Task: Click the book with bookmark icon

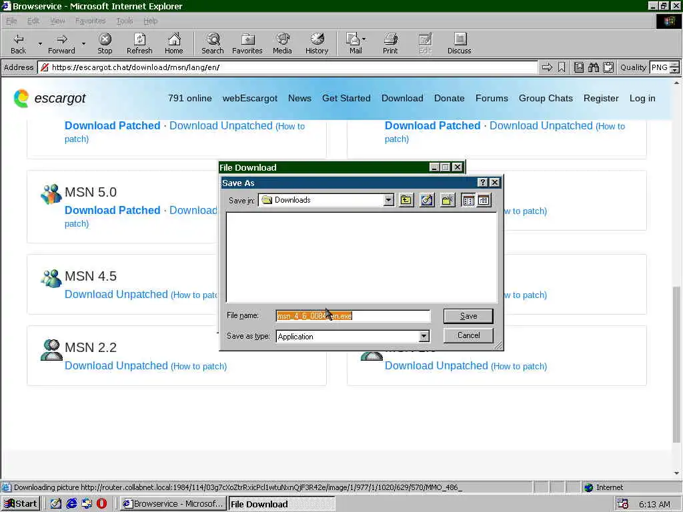Action: pyautogui.click(x=578, y=67)
